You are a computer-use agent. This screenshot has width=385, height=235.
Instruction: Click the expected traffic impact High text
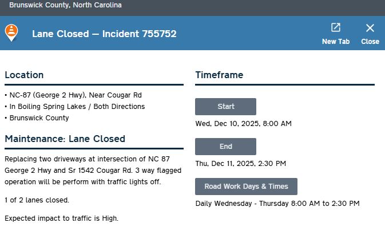coord(61,218)
